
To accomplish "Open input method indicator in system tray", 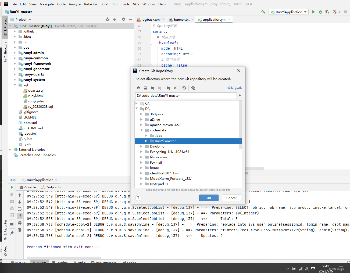I will click(313, 269).
